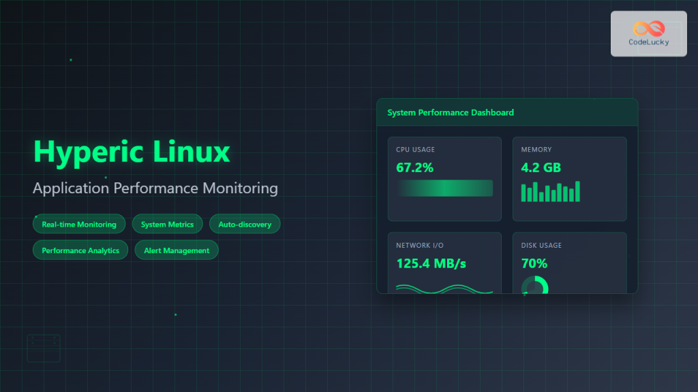698x392 pixels.
Task: Click the network I/O waveform graph
Action: (444, 289)
